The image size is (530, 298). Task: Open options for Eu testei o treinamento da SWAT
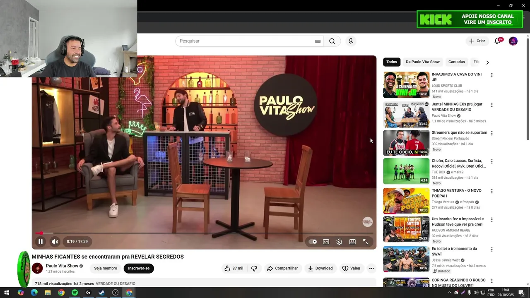coord(492,250)
